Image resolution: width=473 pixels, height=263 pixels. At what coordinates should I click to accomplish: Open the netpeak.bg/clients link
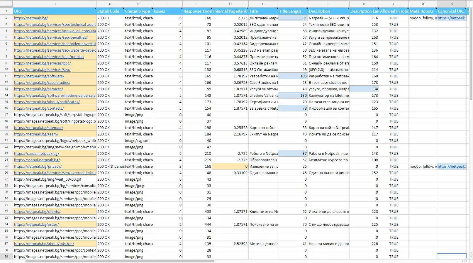pyautogui.click(x=37, y=212)
